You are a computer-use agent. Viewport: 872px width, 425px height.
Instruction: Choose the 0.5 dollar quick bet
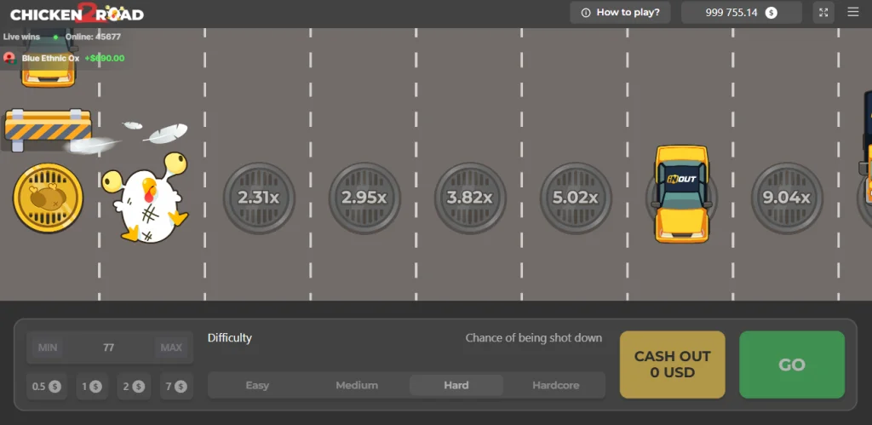click(47, 386)
